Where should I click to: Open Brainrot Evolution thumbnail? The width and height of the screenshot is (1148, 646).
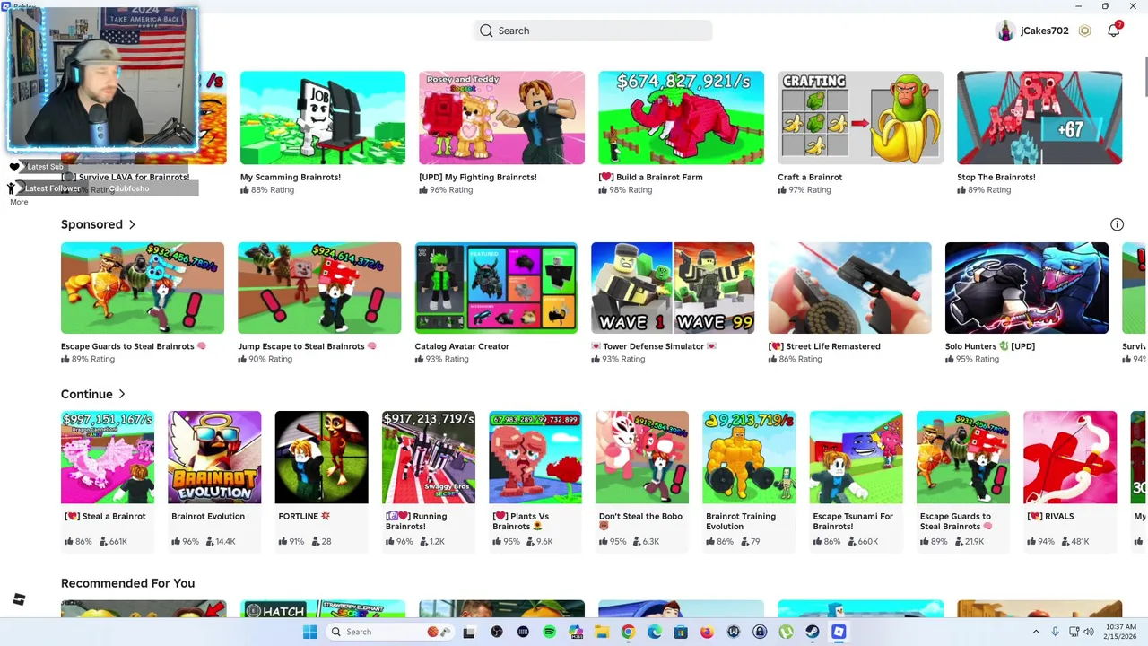point(214,458)
